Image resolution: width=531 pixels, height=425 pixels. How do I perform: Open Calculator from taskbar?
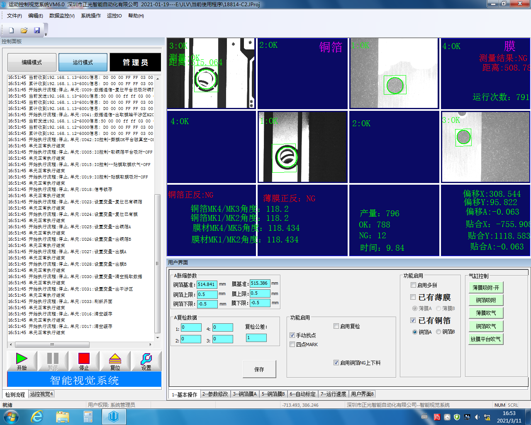[x=88, y=417]
